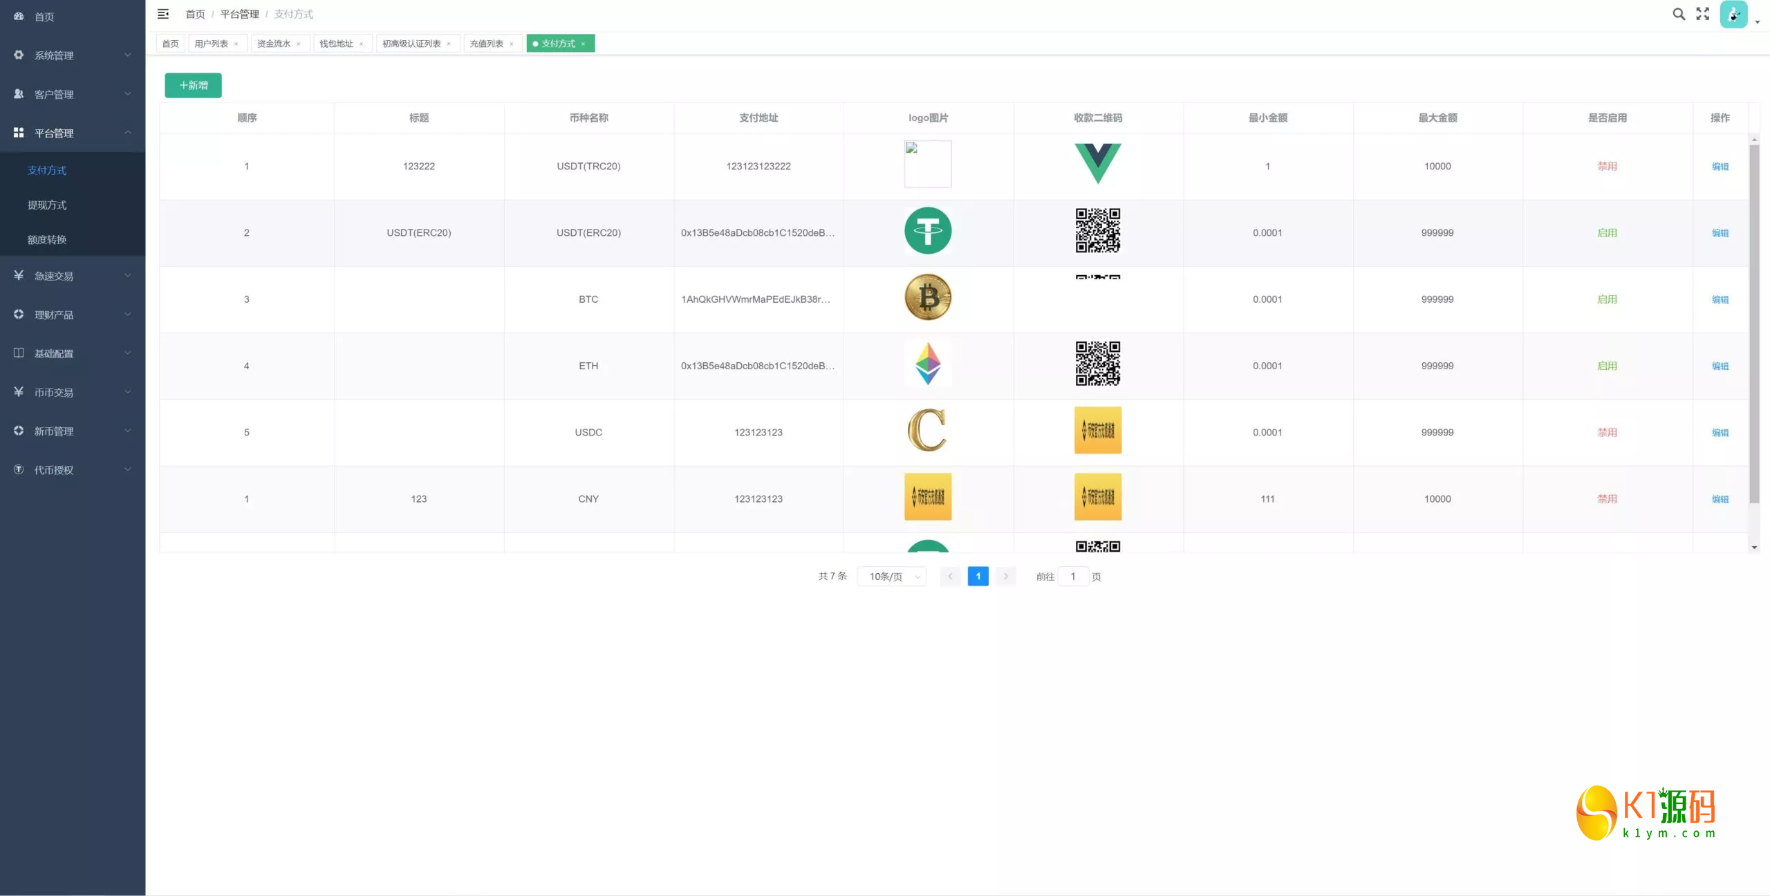Image resolution: width=1770 pixels, height=896 pixels.
Task: Click the Ethereum logo image
Action: click(928, 364)
